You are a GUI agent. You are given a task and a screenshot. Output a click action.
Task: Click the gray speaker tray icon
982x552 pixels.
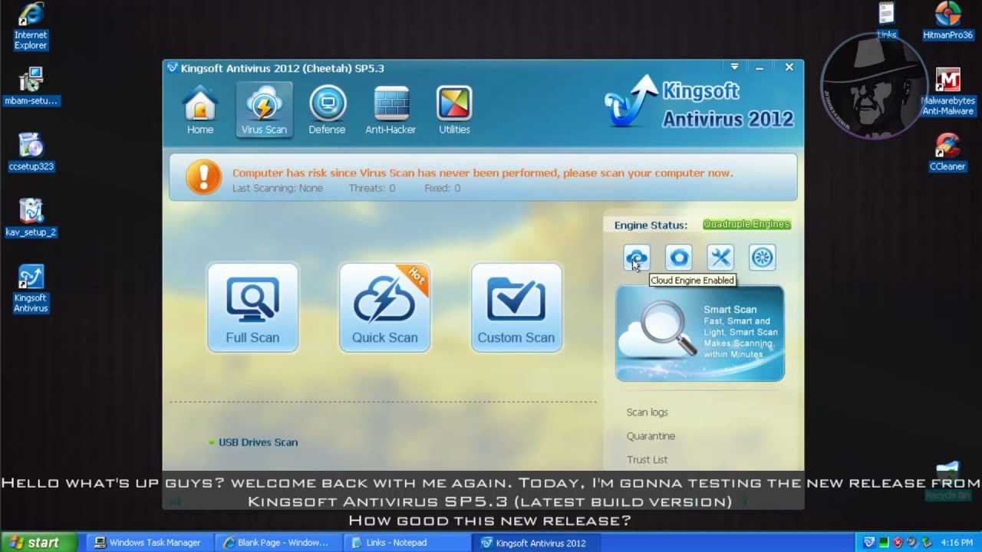coord(912,543)
